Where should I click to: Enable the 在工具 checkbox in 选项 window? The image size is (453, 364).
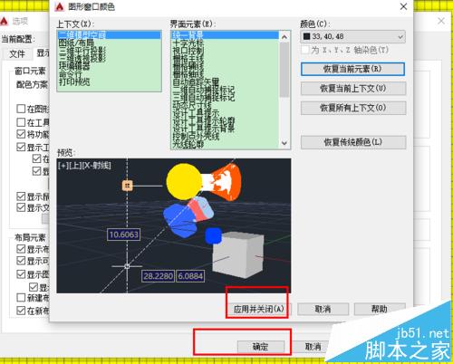click(x=21, y=122)
